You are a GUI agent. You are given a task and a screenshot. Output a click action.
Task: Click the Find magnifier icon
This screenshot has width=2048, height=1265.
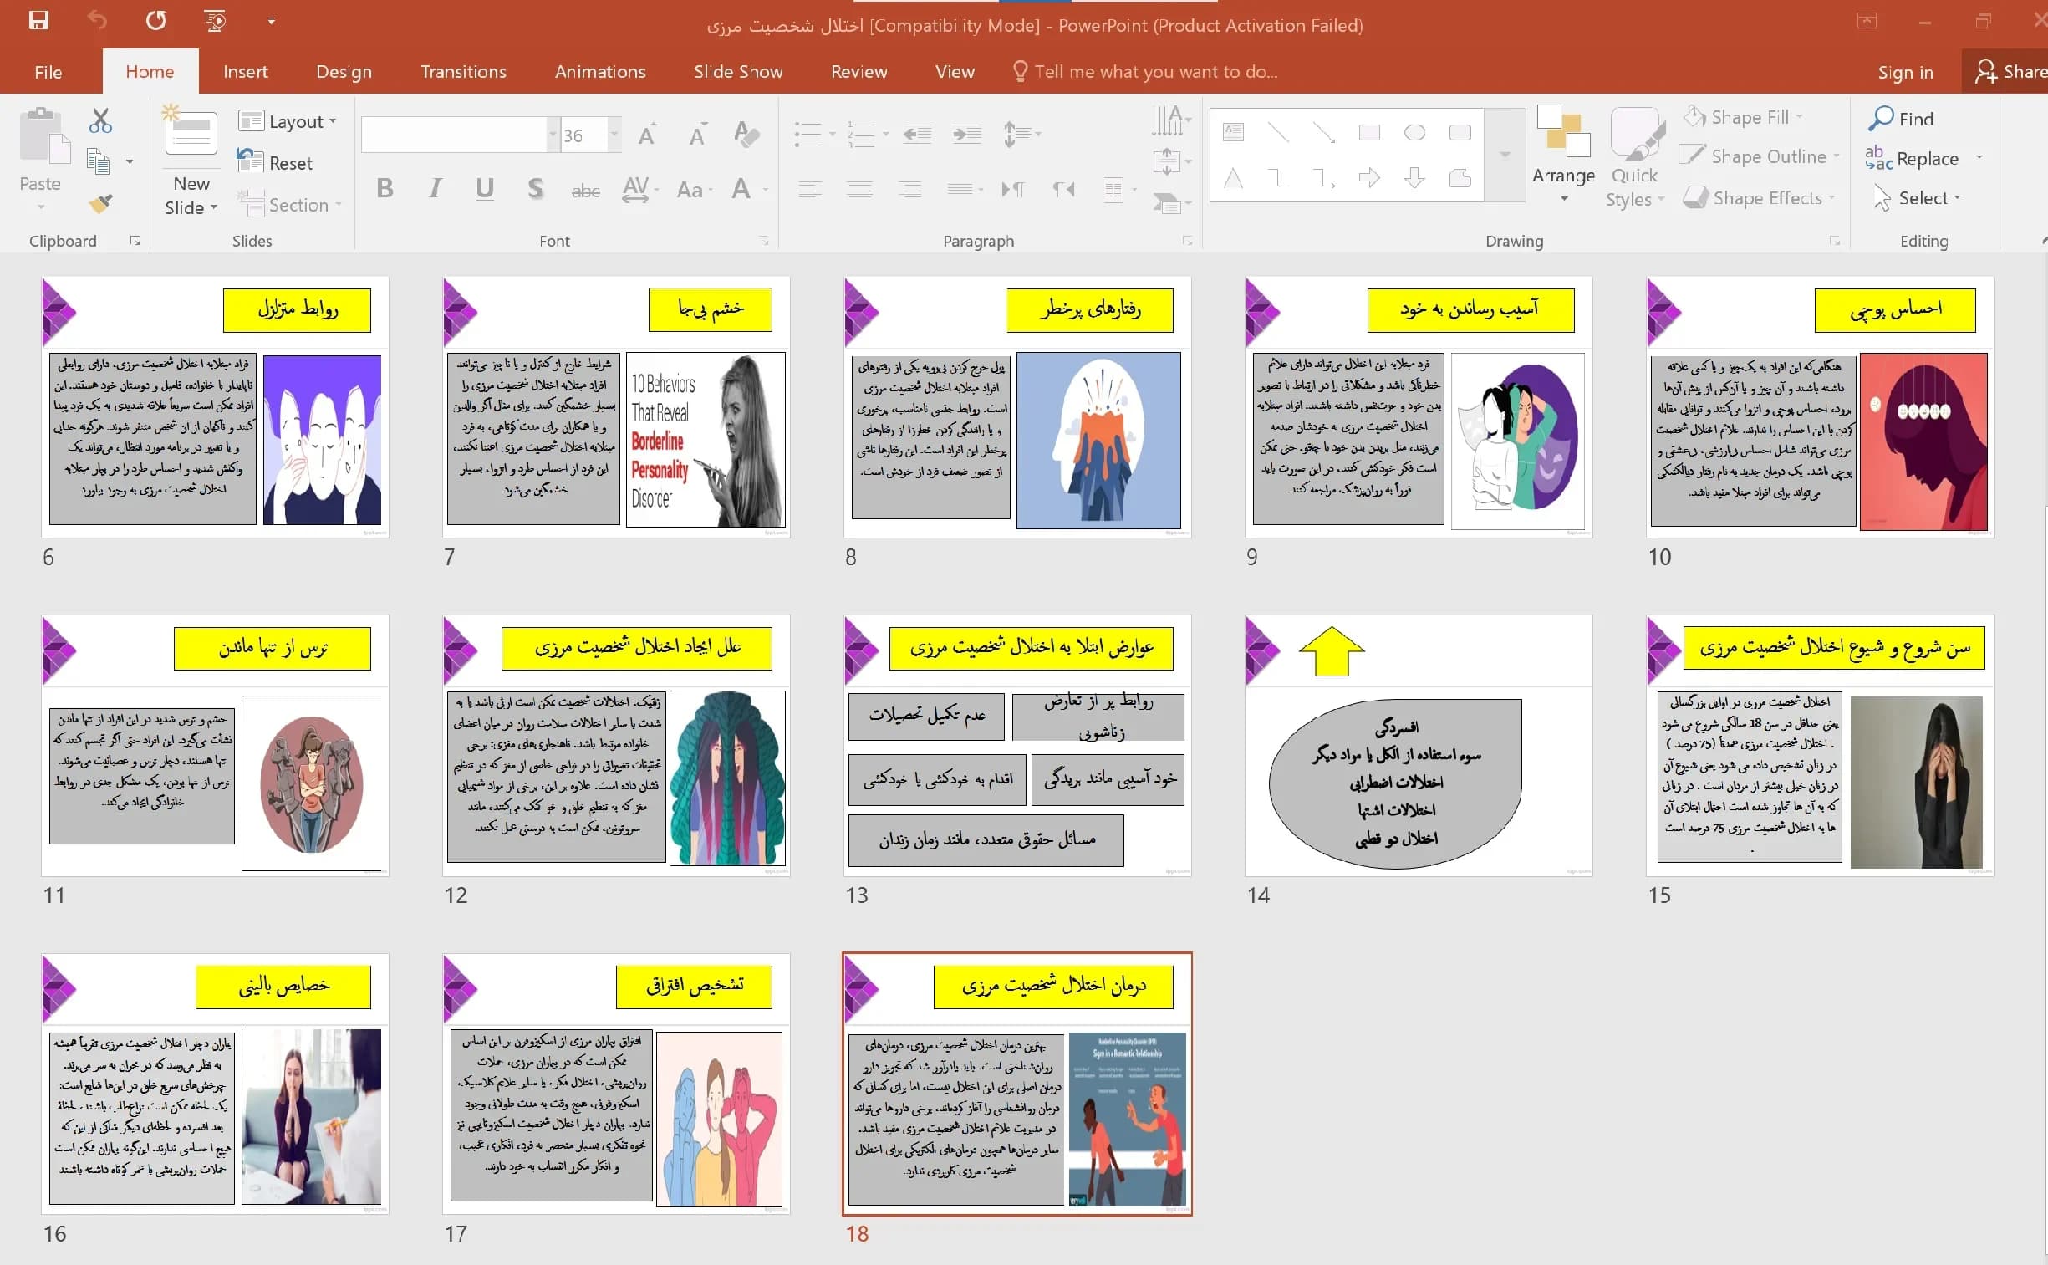(x=1881, y=118)
